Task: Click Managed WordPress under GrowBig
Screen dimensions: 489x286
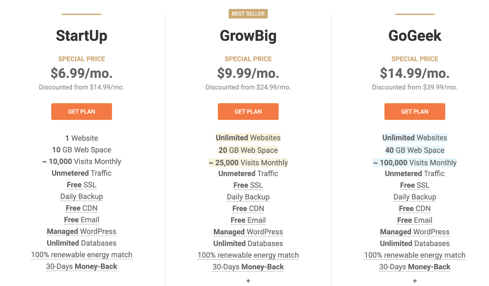Action: pos(248,232)
